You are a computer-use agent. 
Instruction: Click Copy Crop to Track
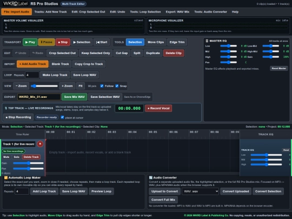(89, 64)
